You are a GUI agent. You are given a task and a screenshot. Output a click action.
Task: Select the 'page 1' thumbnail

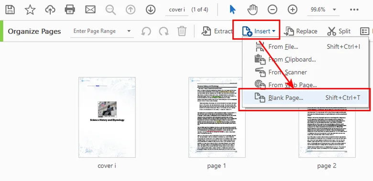click(x=217, y=117)
